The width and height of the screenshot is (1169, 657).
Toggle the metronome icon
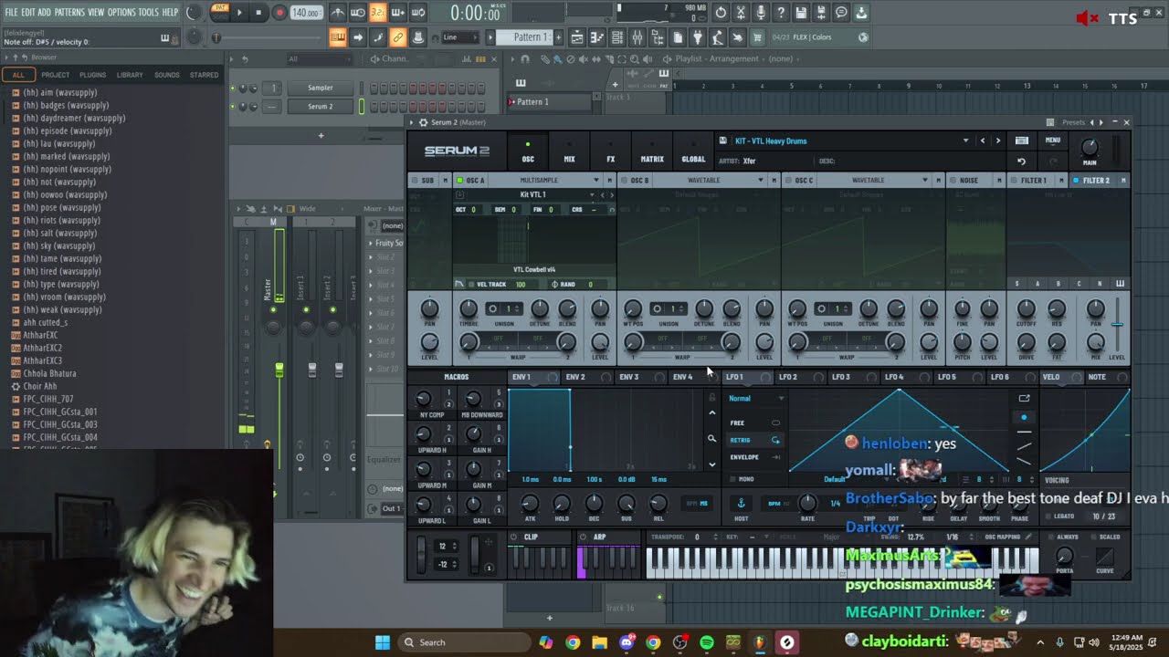tap(338, 13)
